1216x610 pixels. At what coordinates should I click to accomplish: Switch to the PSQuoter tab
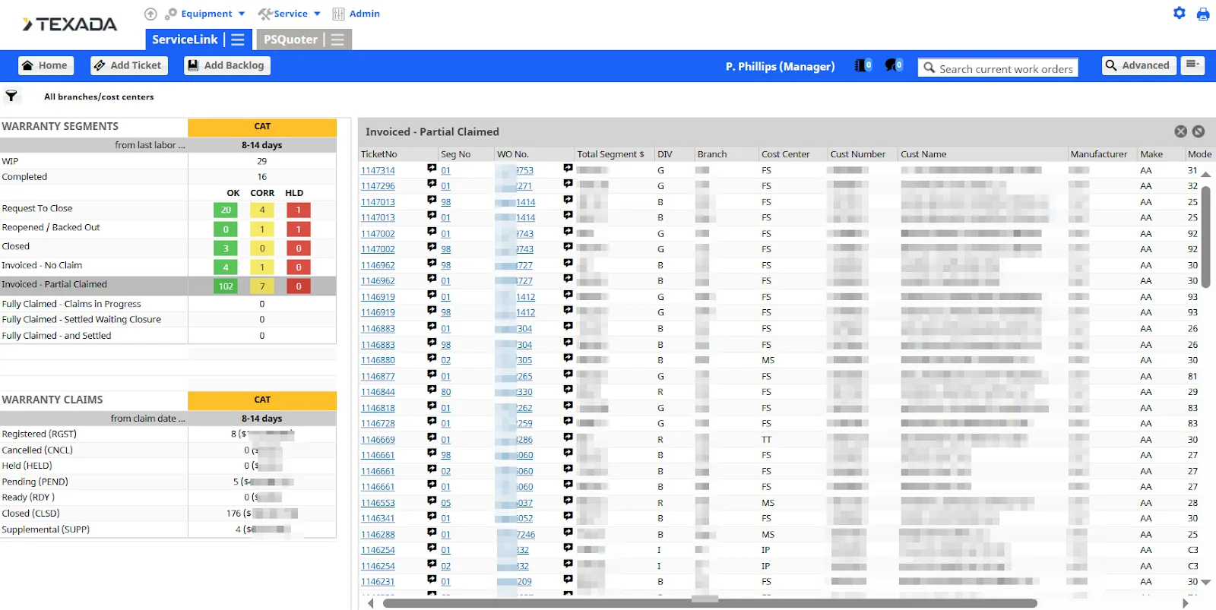(x=290, y=40)
